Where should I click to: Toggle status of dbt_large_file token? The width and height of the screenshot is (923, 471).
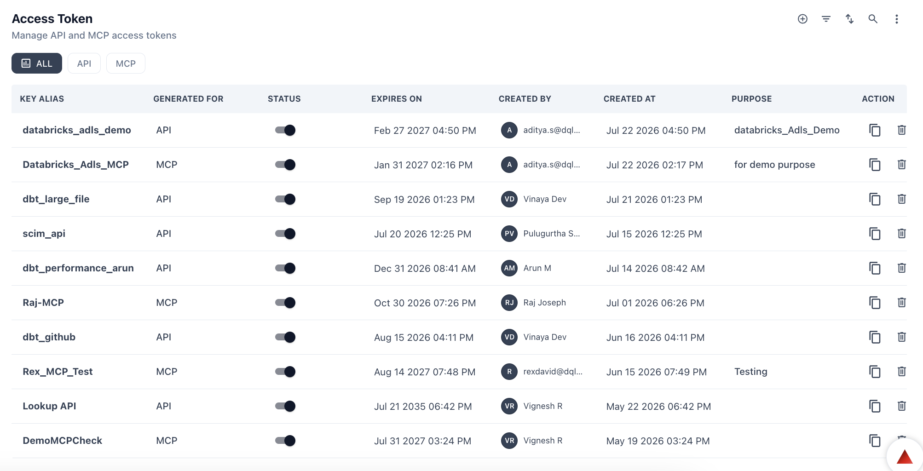coord(285,199)
